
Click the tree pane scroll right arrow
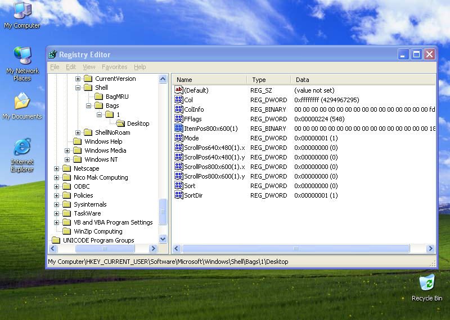tap(153, 248)
